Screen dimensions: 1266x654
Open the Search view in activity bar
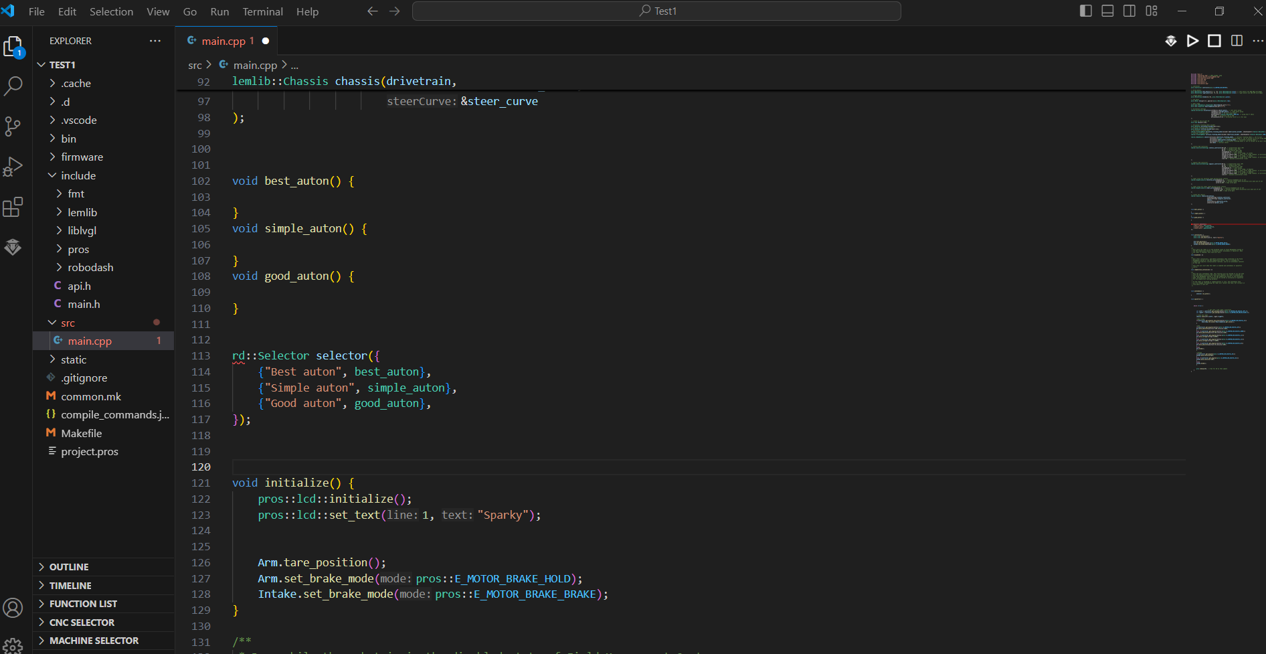[13, 86]
